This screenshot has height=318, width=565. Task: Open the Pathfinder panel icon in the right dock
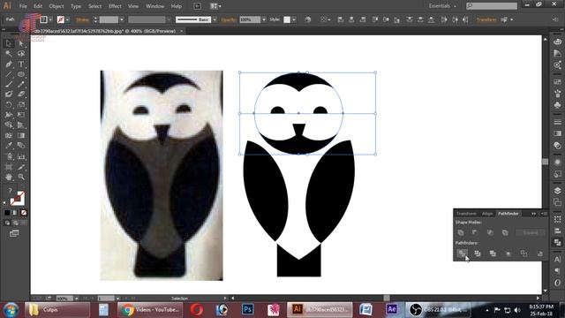[557, 242]
